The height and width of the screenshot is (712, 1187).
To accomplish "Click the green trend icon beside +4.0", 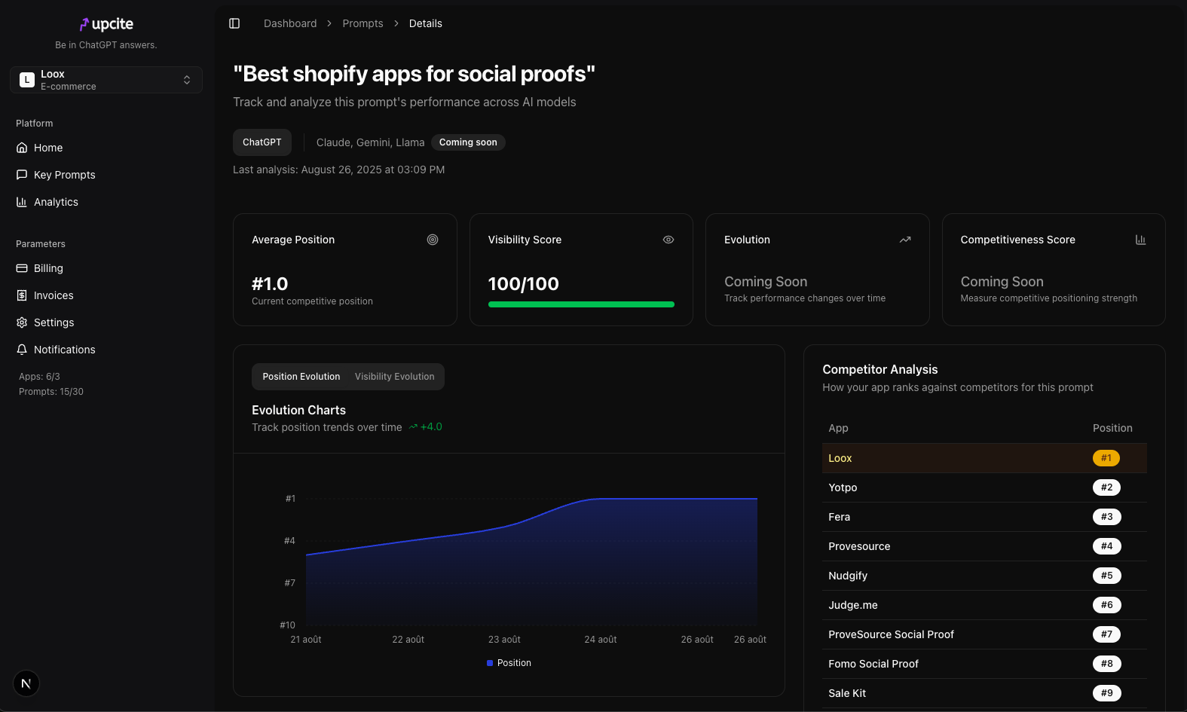I will pos(413,427).
